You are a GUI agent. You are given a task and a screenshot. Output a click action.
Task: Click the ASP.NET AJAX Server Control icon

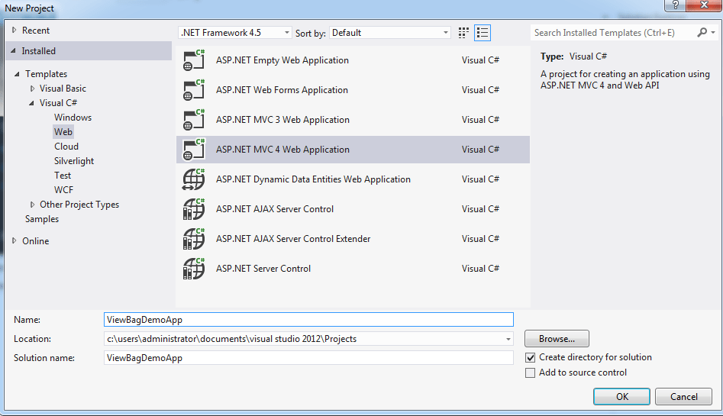pyautogui.click(x=194, y=209)
